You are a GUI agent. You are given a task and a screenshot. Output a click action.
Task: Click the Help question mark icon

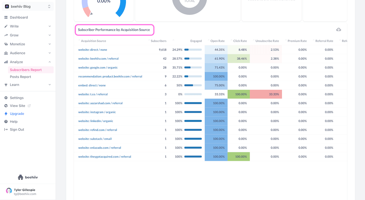[x=6, y=122]
